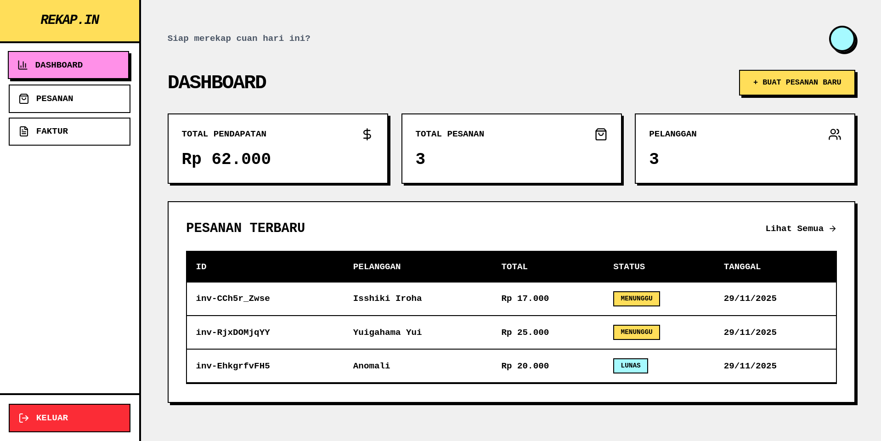881x441 pixels.
Task: Open the STATUS column header
Action: [x=629, y=266]
